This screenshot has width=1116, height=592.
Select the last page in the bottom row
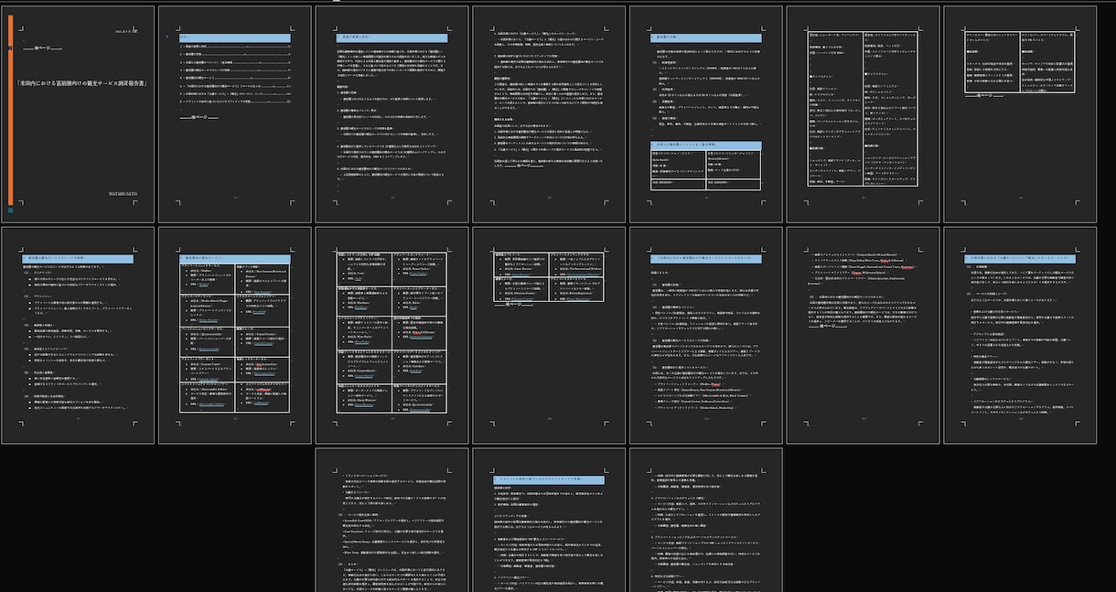coord(706,520)
